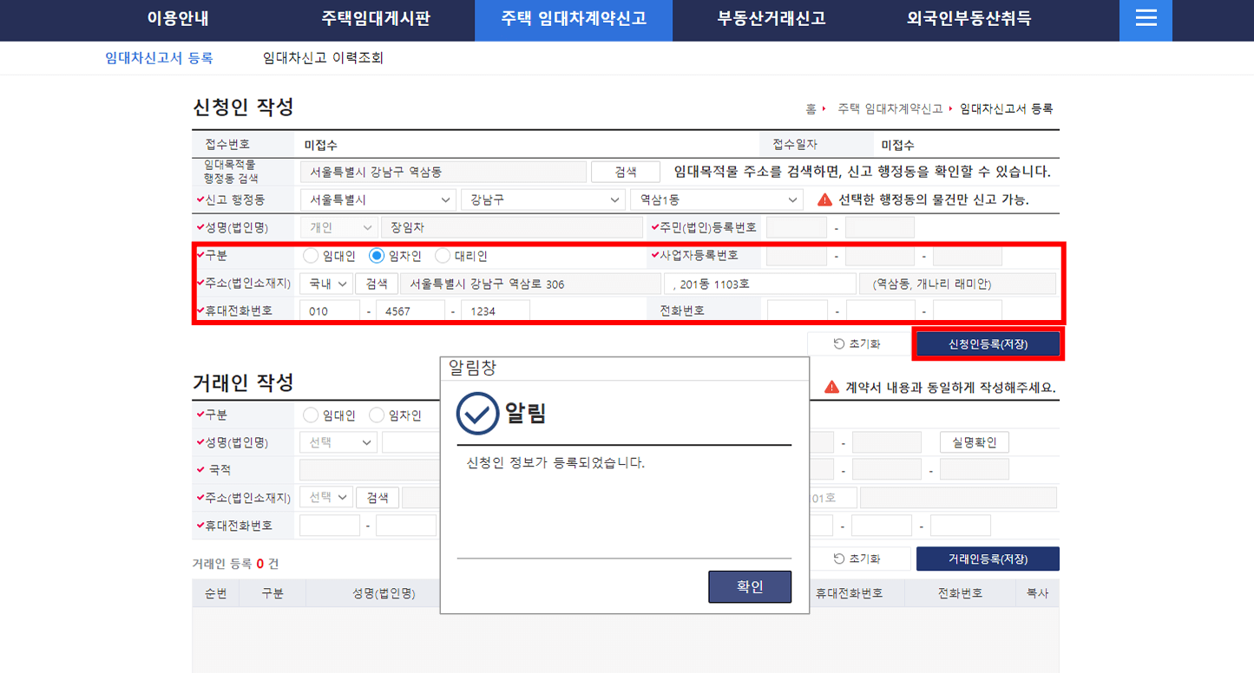The image size is (1254, 673).
Task: Open the 역삼1동 dropdown
Action: 716,199
